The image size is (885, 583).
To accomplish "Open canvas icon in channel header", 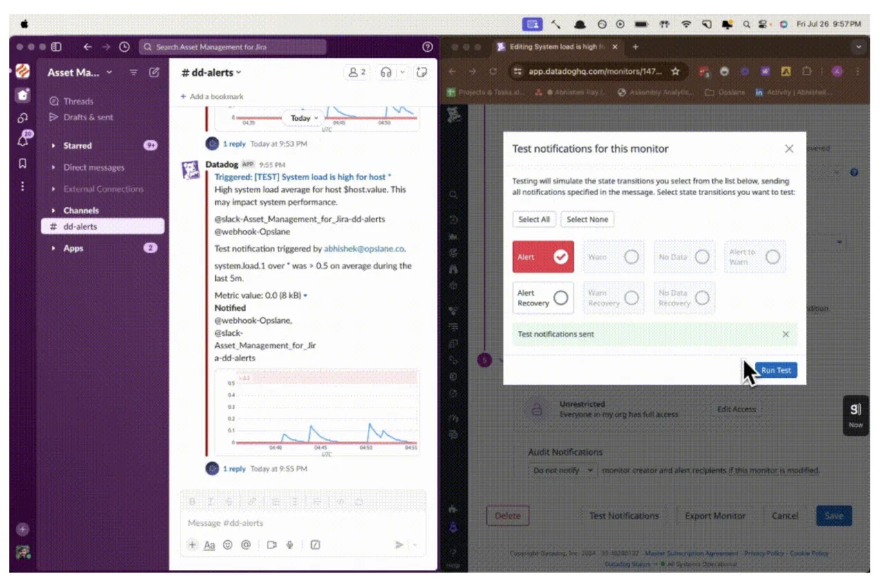I will click(x=422, y=72).
